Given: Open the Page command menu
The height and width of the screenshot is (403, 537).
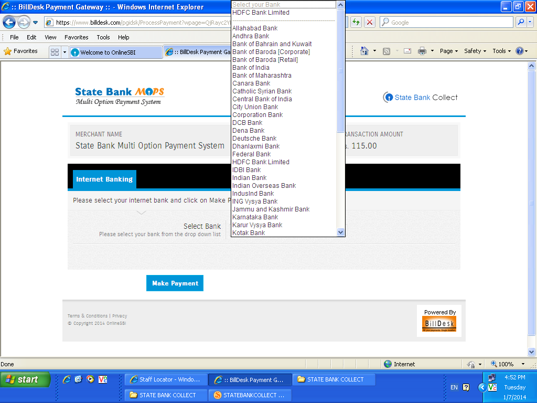Looking at the screenshot, I should (449, 51).
